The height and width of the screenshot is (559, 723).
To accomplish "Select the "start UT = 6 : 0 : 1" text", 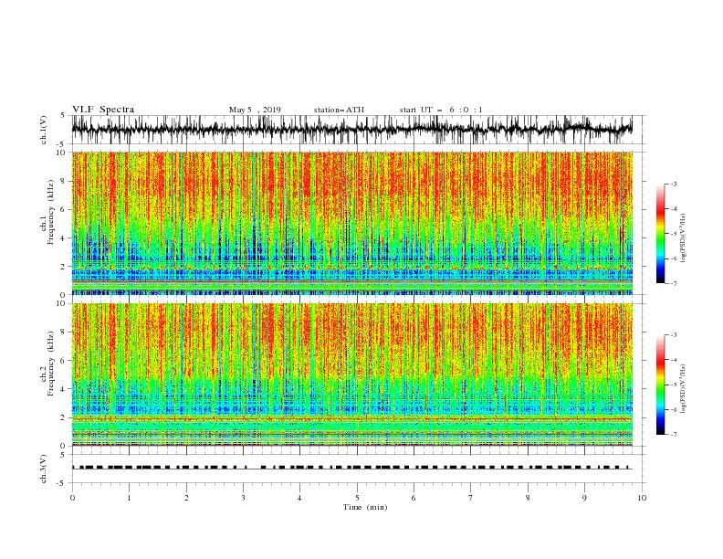I will (x=441, y=110).
